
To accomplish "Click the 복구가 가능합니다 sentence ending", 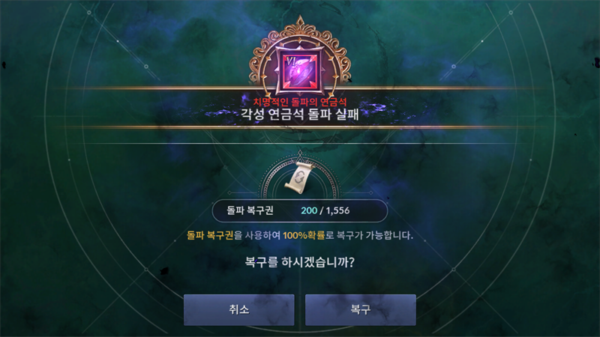I will [374, 235].
